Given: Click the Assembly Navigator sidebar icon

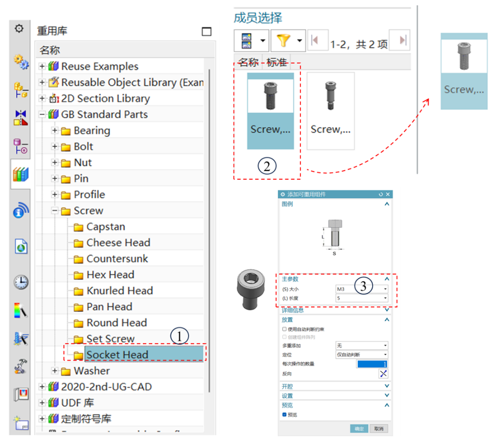Looking at the screenshot, I should (x=20, y=89).
